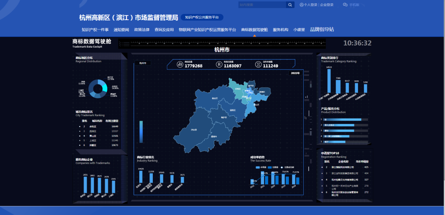Click the 知识产权公共服务平台 button
This screenshot has height=215, width=445.
point(202,17)
